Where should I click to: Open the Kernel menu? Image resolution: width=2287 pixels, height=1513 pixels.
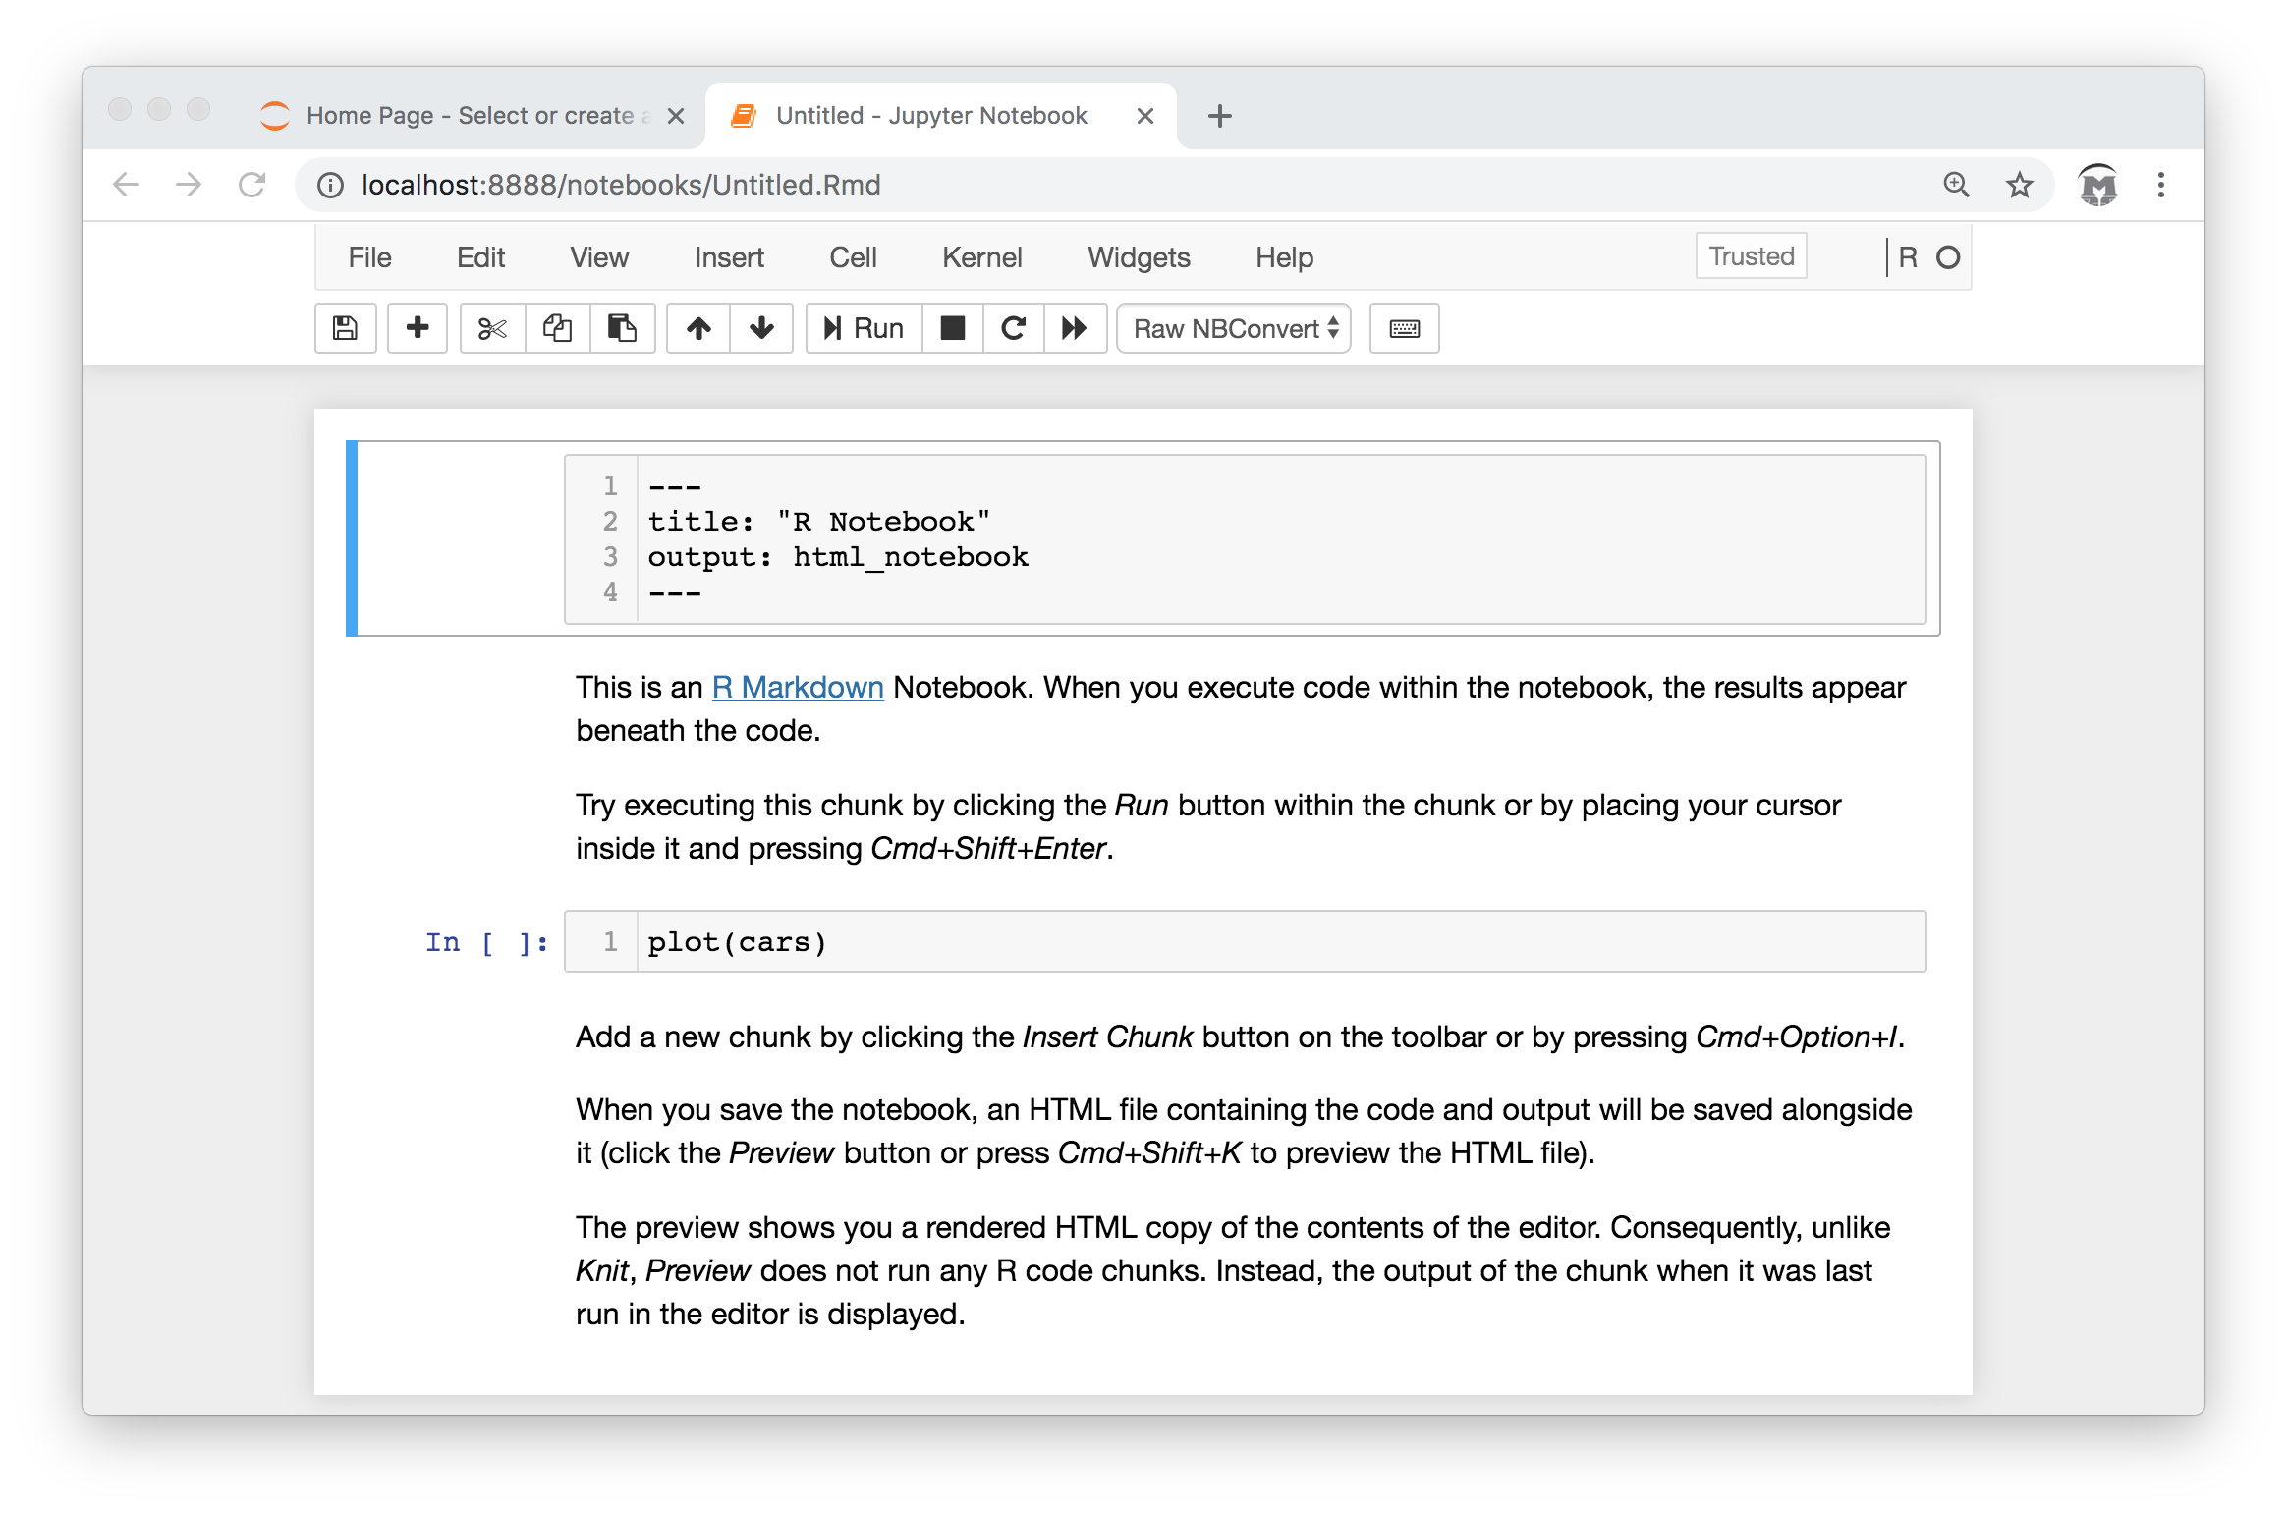point(981,257)
